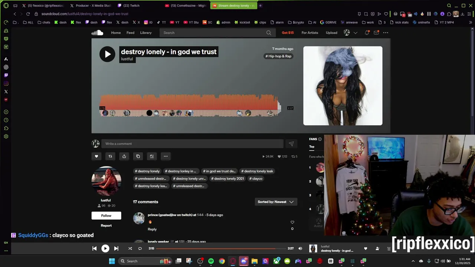The image size is (475, 267).
Task: Play the destroy lonely track
Action: point(107,55)
